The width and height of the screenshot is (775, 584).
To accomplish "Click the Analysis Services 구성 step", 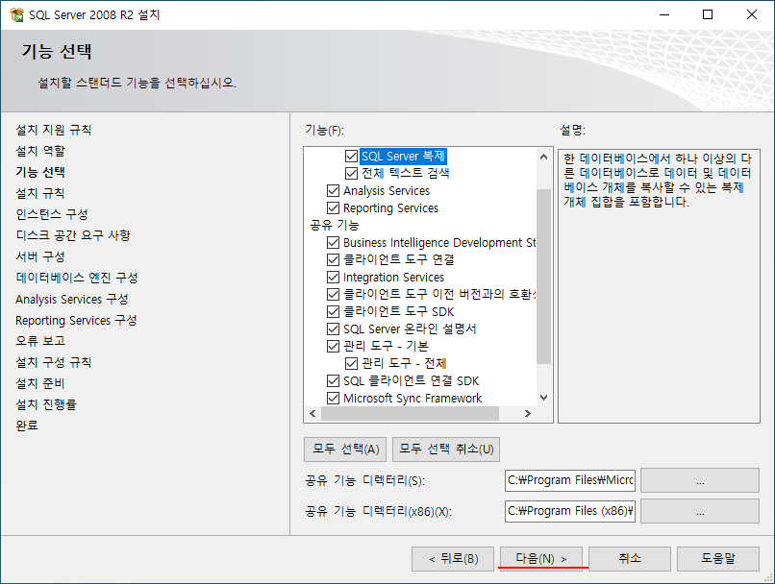I will click(72, 299).
